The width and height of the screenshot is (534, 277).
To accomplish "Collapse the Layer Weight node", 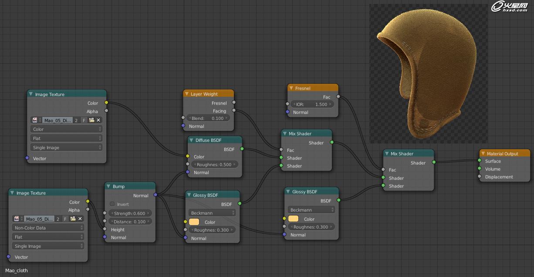I will 187,94.
